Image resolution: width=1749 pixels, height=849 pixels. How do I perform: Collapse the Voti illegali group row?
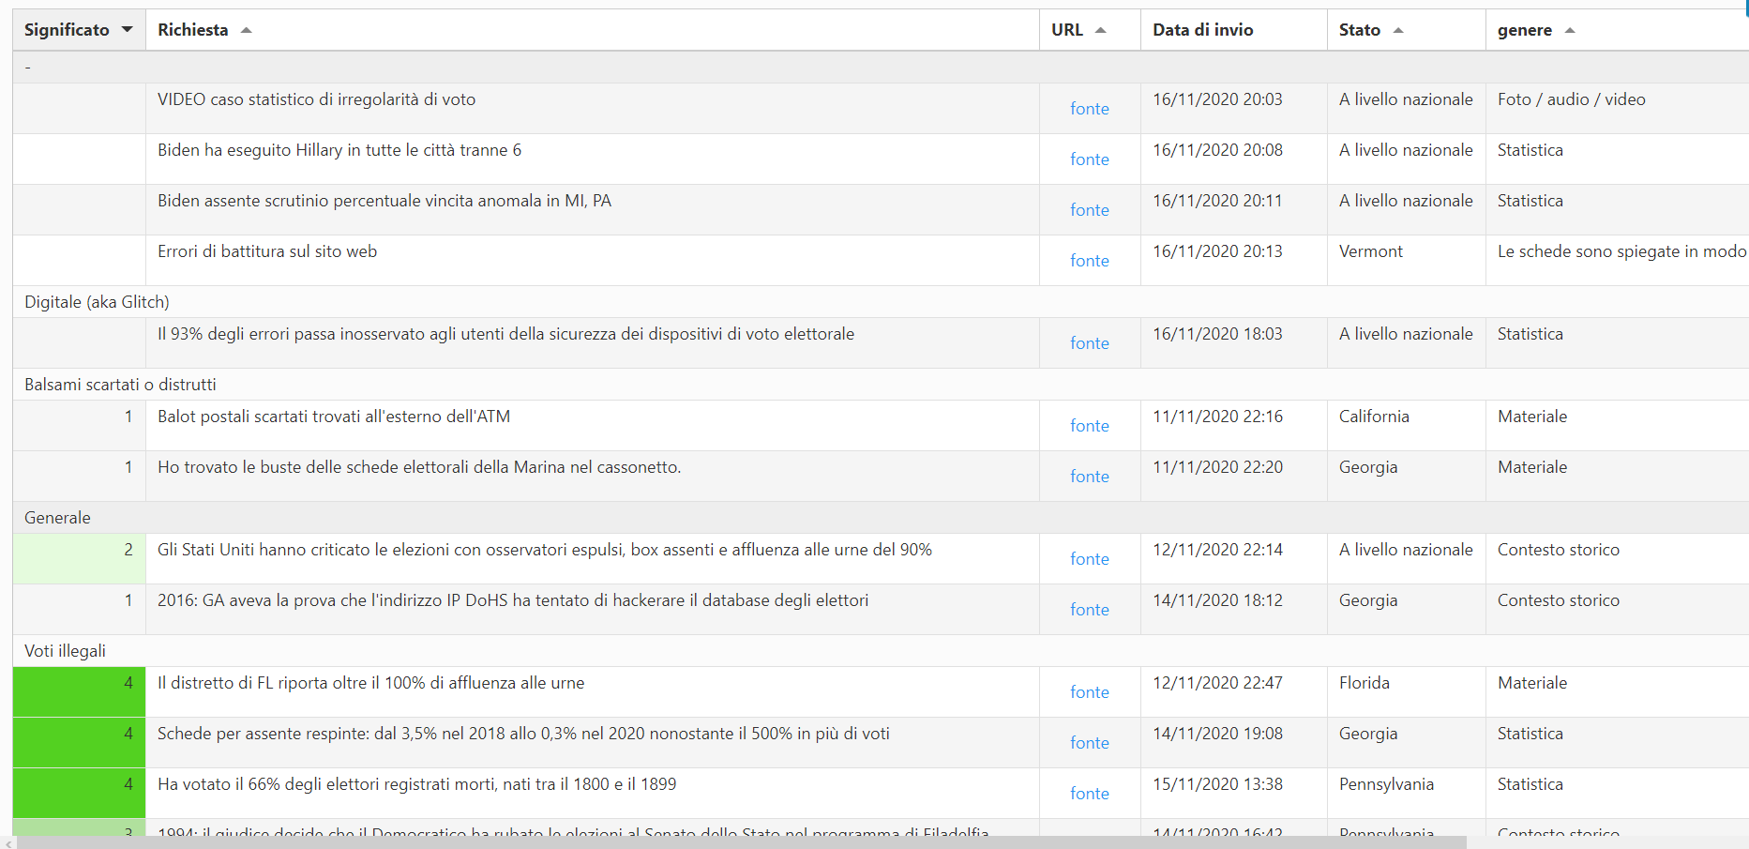click(x=65, y=651)
